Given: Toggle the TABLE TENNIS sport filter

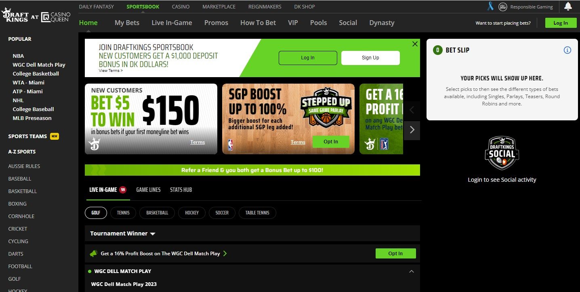Looking at the screenshot, I should tap(257, 213).
